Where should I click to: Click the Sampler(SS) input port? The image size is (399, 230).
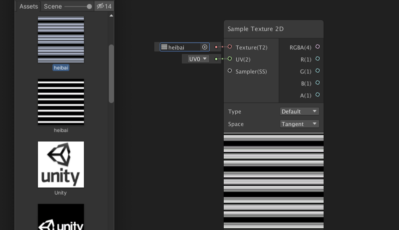pyautogui.click(x=230, y=71)
